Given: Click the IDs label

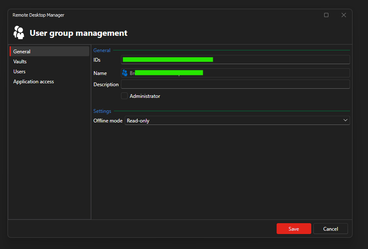Looking at the screenshot, I should pyautogui.click(x=97, y=60).
